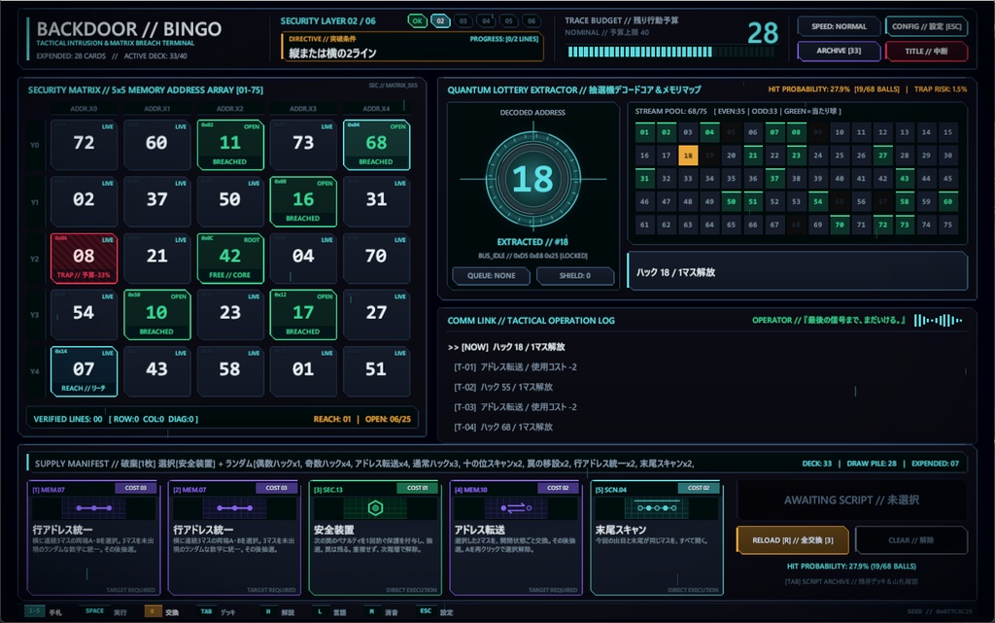Screen dimensions: 995x623
Task: Select card [2] 行アドレス統一
Action: 235,538
